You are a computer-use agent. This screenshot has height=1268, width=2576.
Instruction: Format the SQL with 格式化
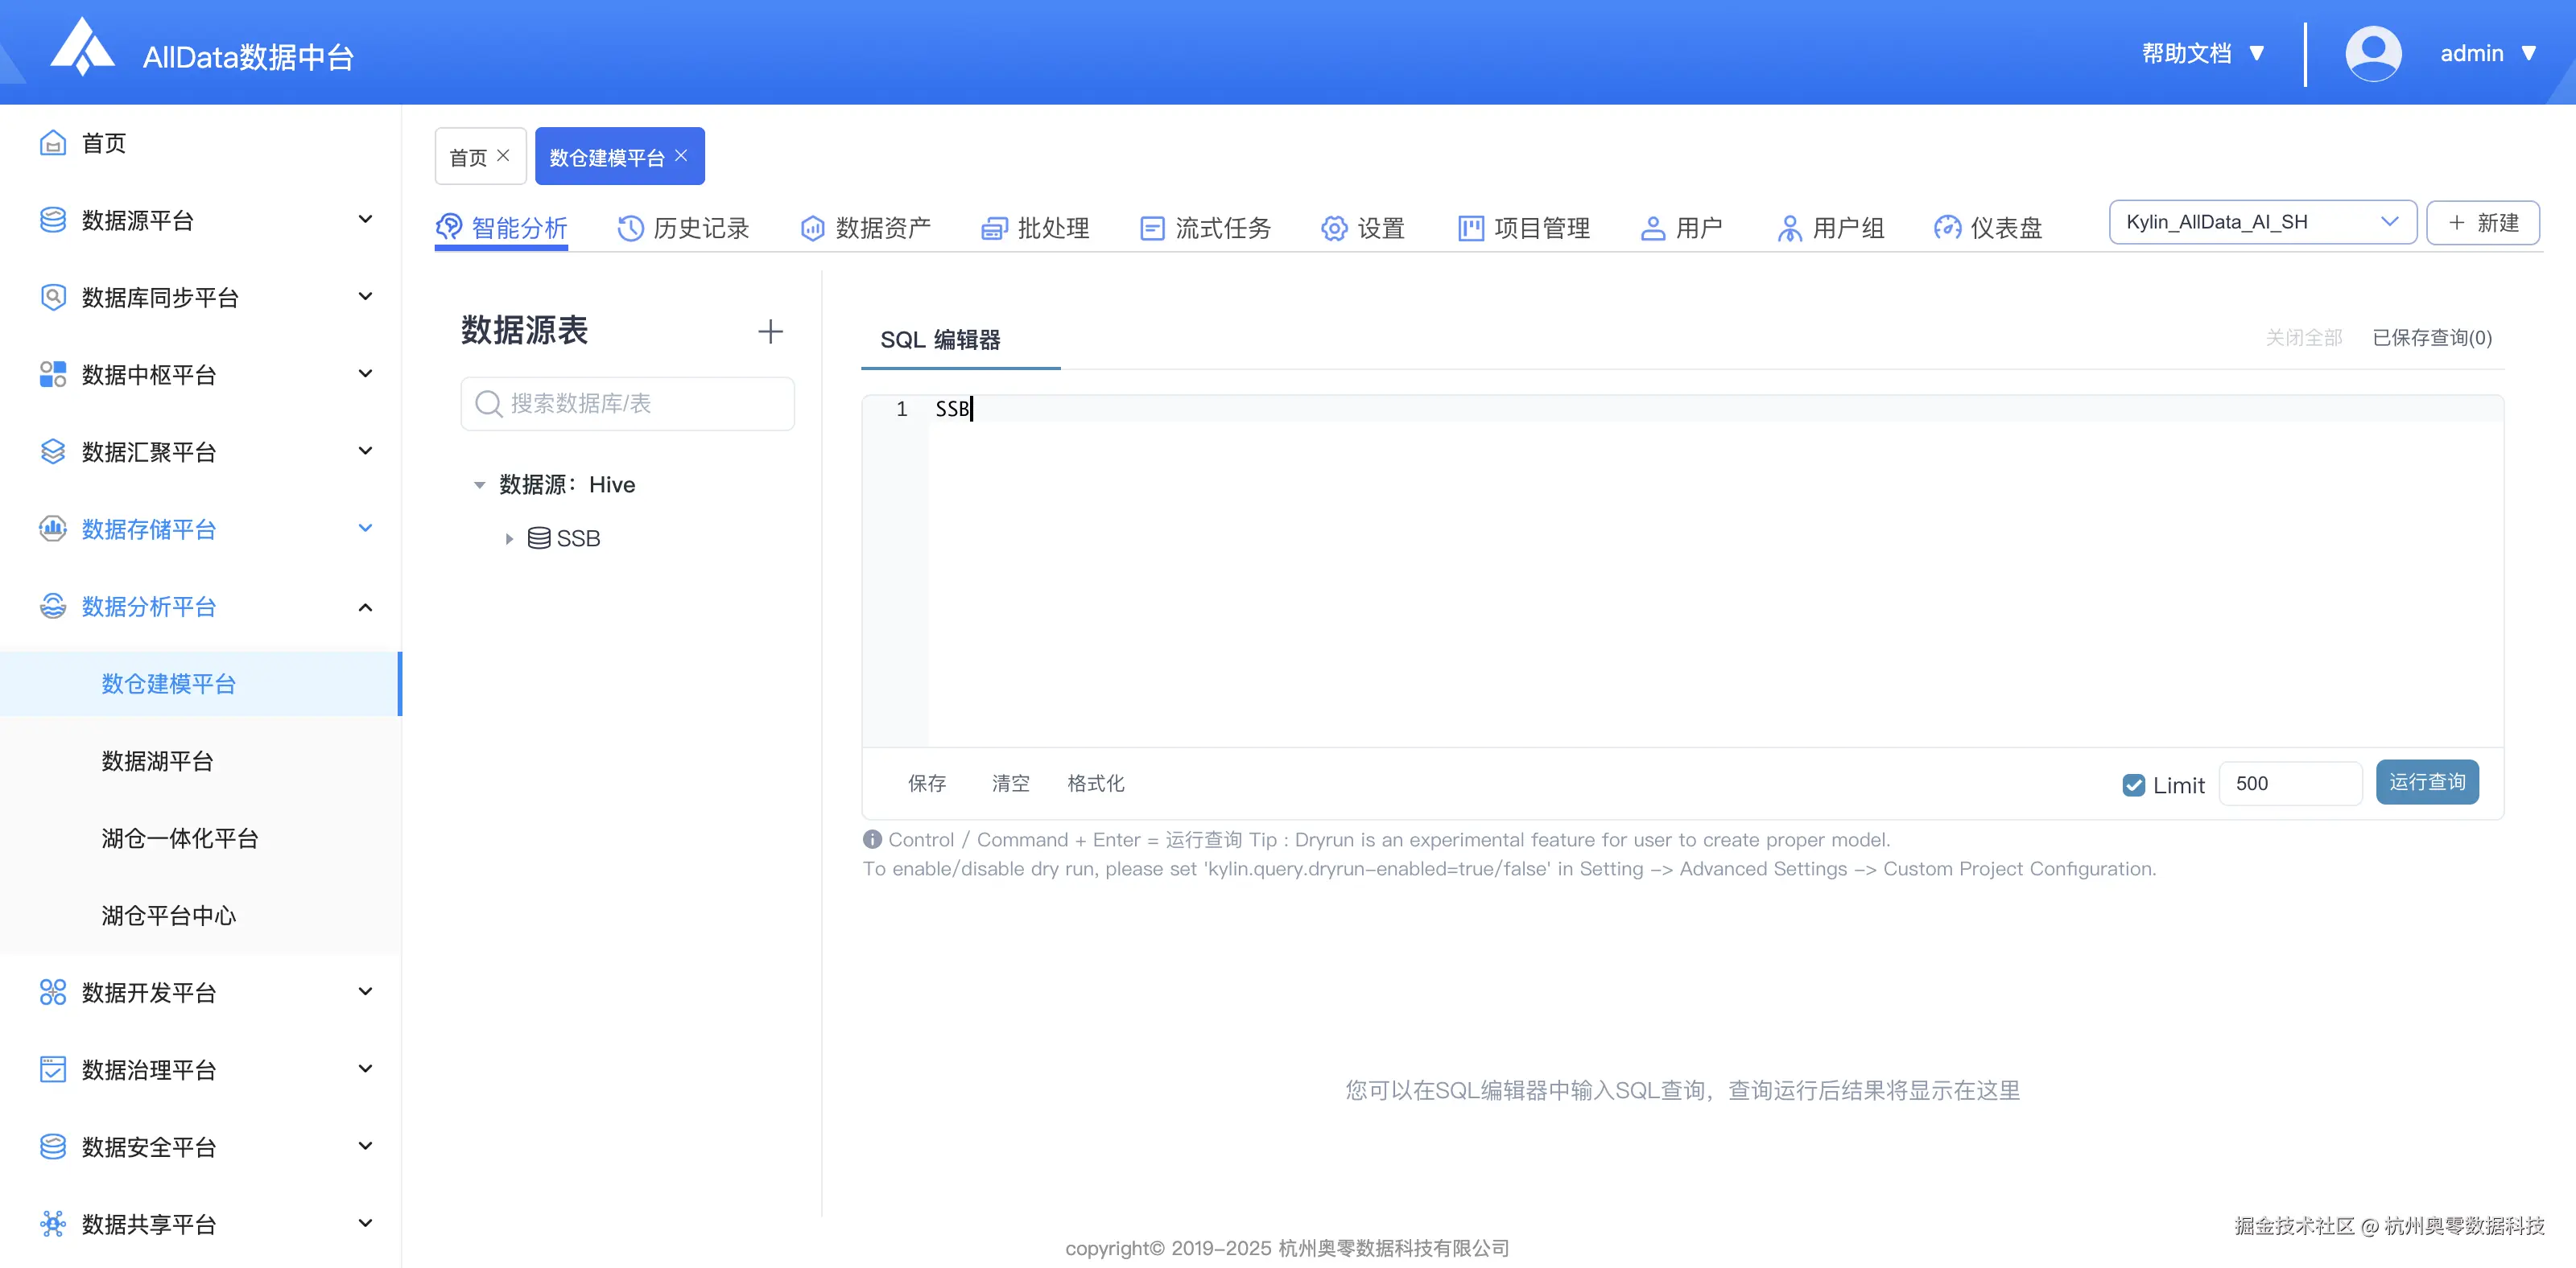pos(1095,784)
